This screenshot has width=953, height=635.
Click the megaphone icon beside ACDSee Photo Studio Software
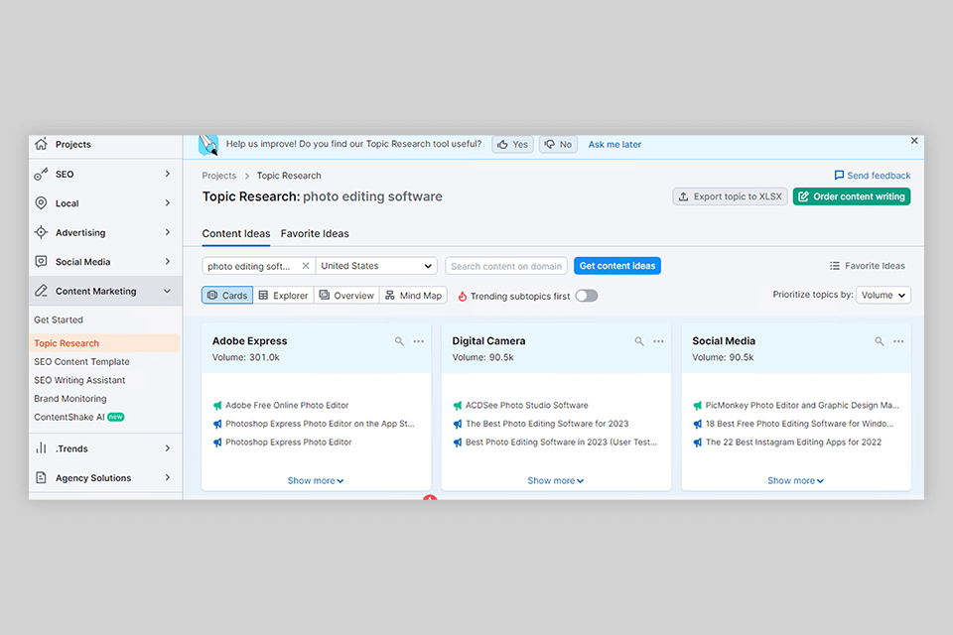click(x=458, y=405)
